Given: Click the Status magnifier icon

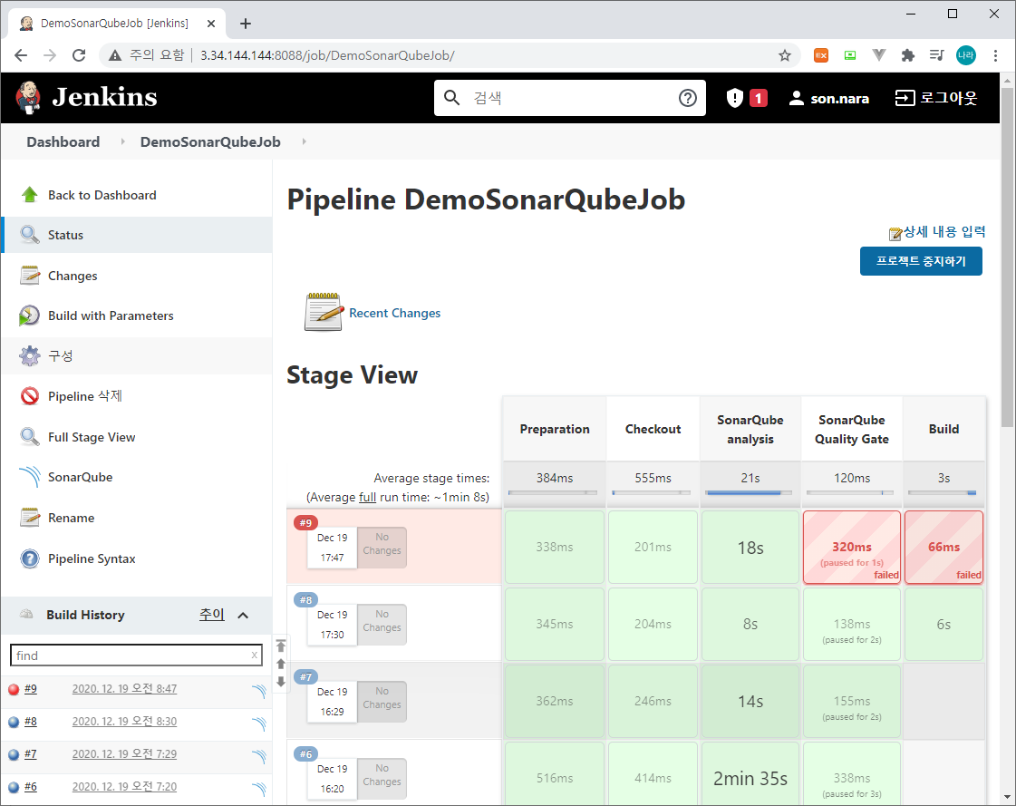Looking at the screenshot, I should 29,235.
